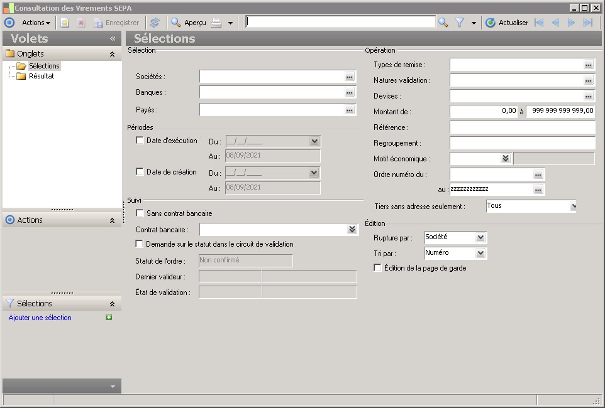Open the Sociétés lookup button
The image size is (605, 408).
click(x=350, y=77)
